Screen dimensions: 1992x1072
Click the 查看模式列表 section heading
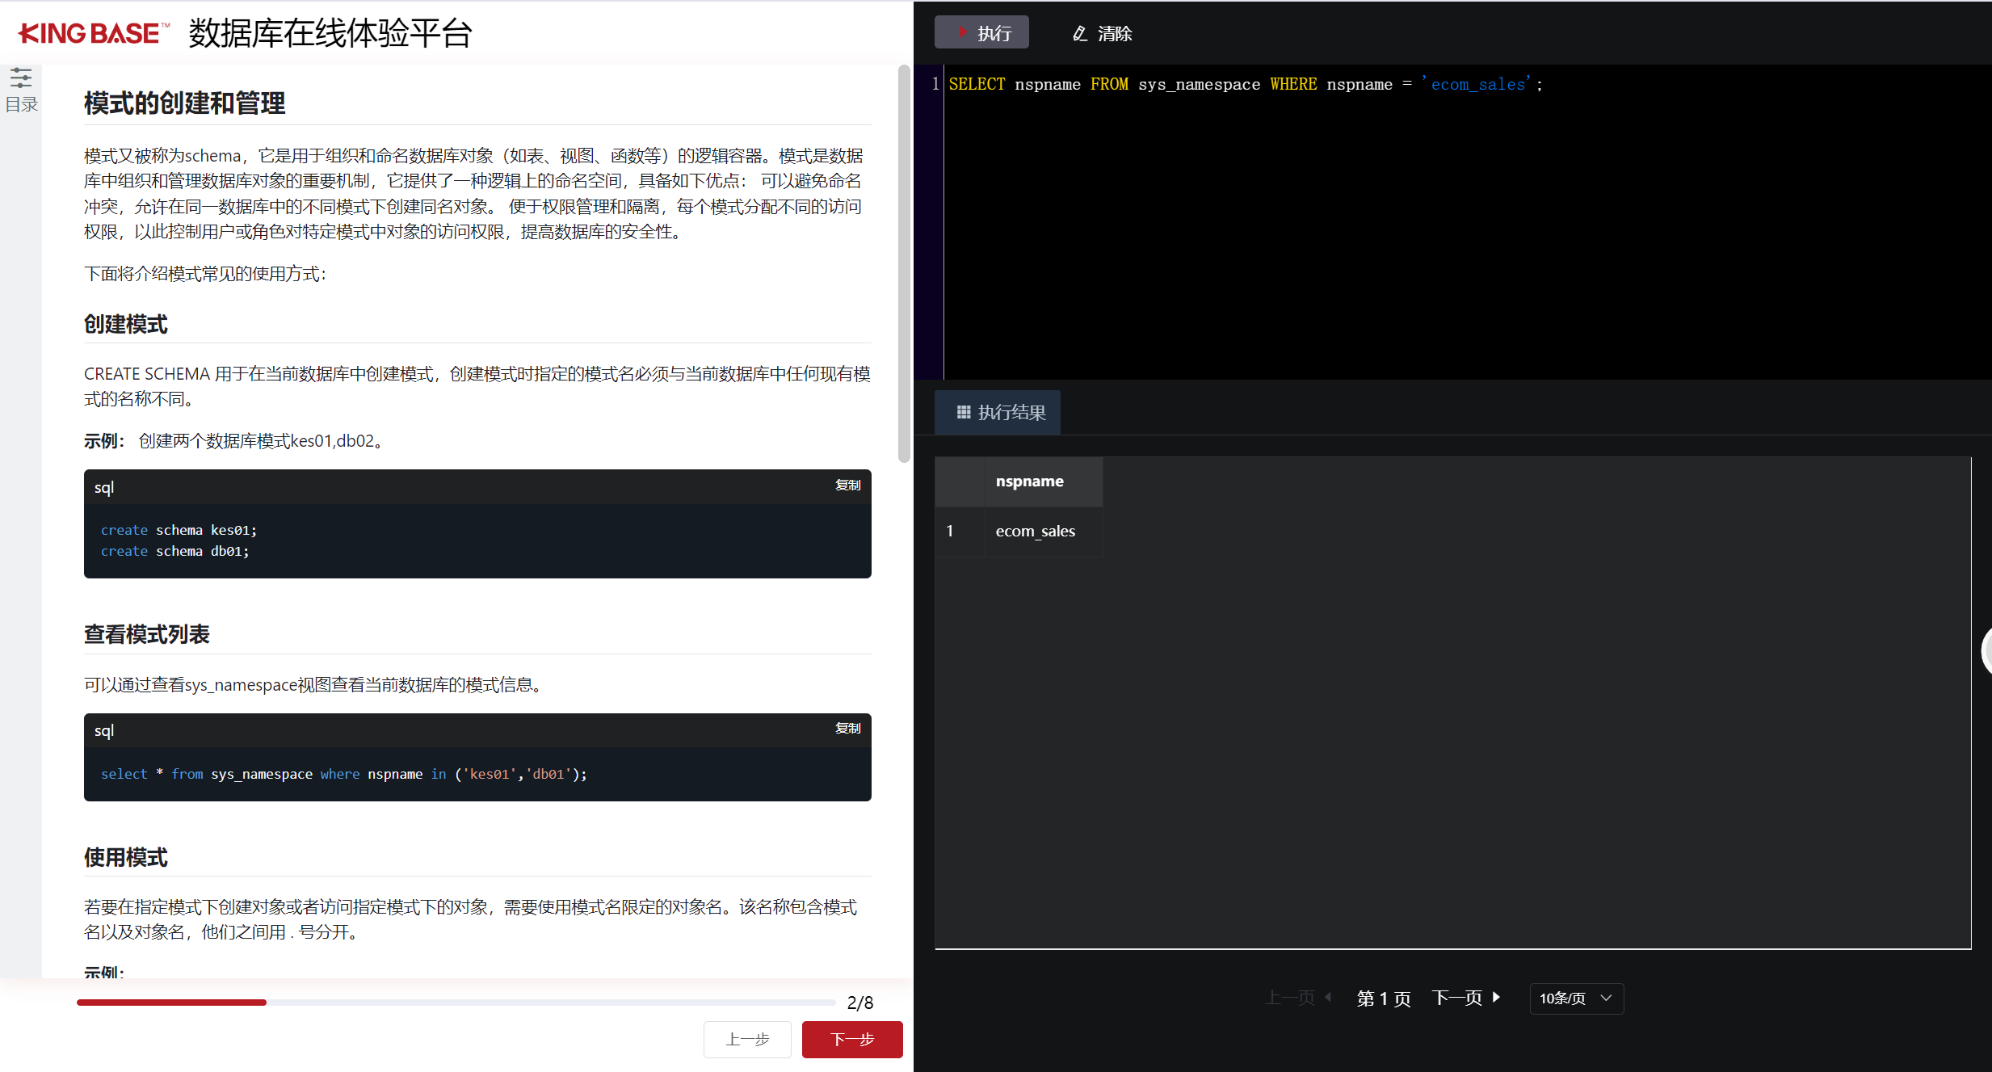point(147,635)
